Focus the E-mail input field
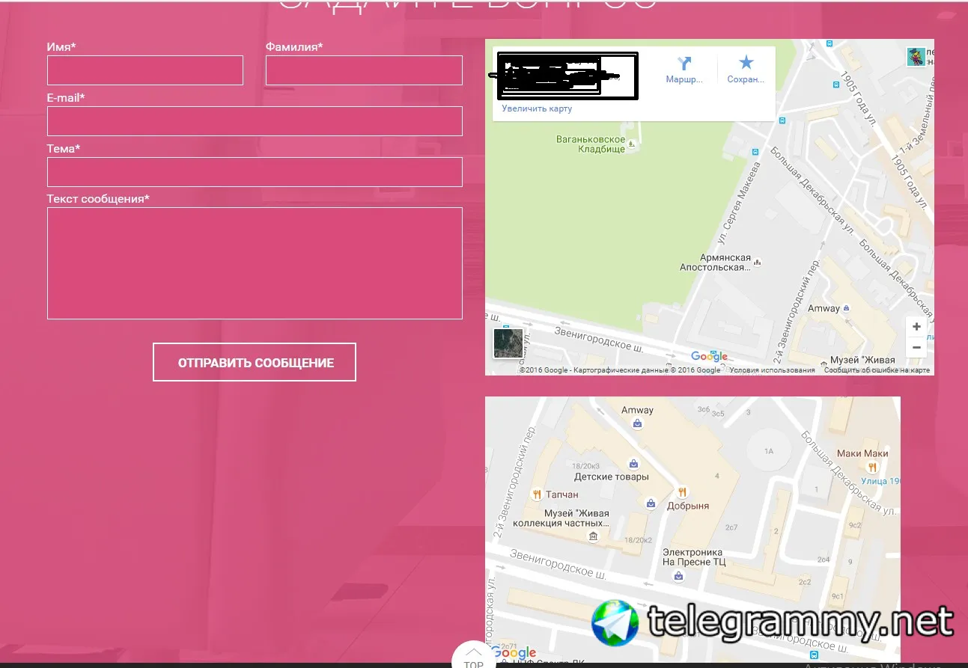This screenshot has height=668, width=968. pyautogui.click(x=255, y=121)
